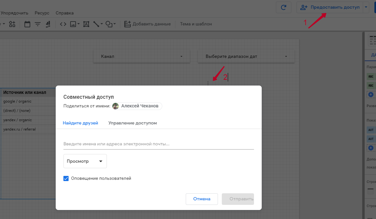Open the Просмотр permission dropdown

click(x=85, y=161)
